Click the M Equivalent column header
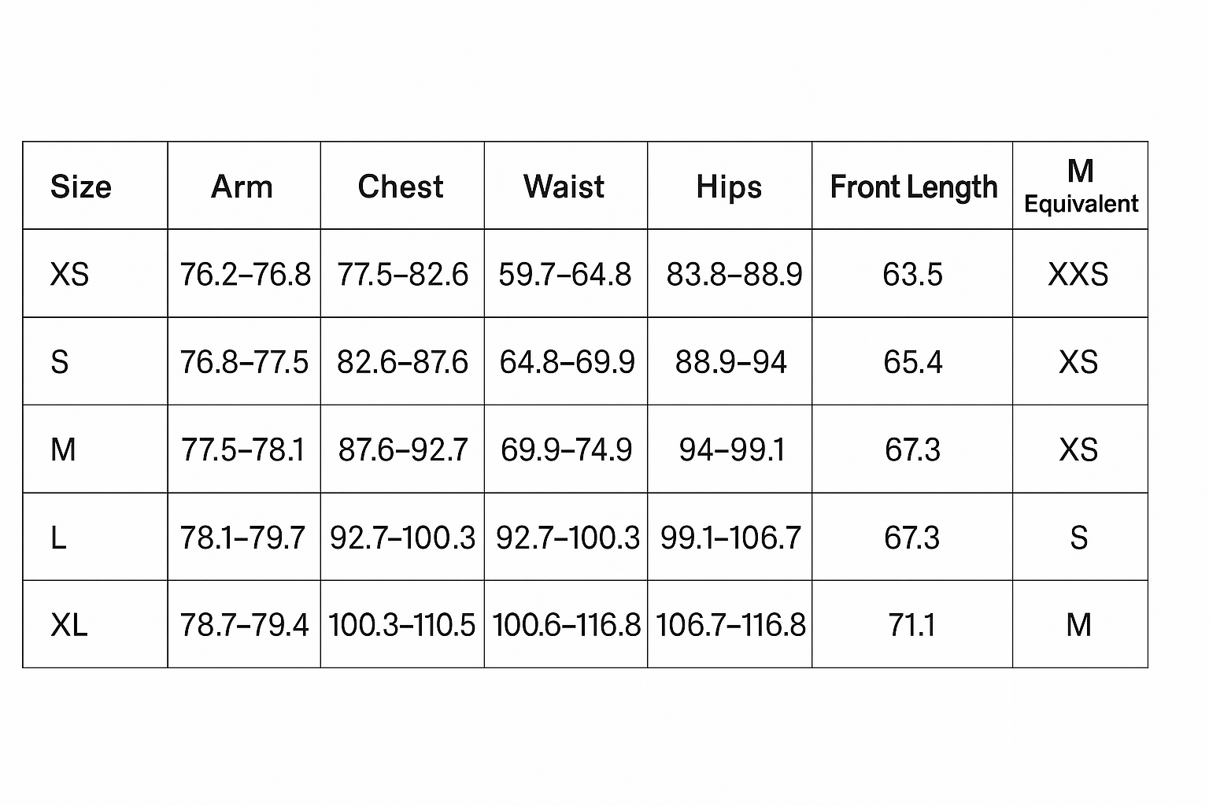This screenshot has height=806, width=1209. tap(1080, 186)
